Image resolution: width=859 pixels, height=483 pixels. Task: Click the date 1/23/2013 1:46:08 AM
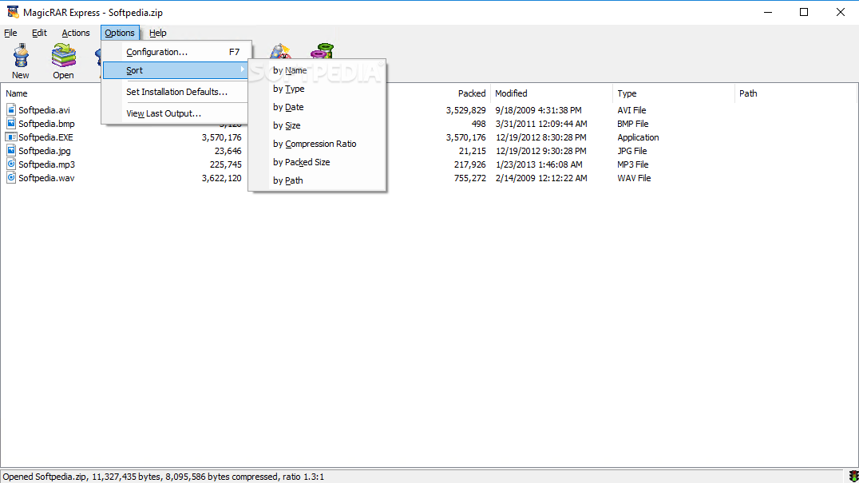tap(539, 164)
